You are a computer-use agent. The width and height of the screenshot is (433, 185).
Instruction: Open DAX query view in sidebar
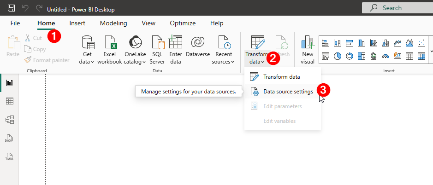10,138
